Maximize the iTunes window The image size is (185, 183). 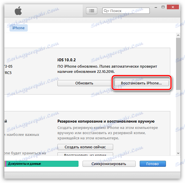(163, 7)
